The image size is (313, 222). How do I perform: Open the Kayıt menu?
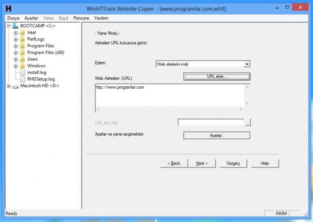tap(64, 18)
